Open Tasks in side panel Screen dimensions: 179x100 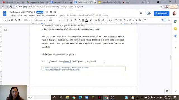point(175,36)
